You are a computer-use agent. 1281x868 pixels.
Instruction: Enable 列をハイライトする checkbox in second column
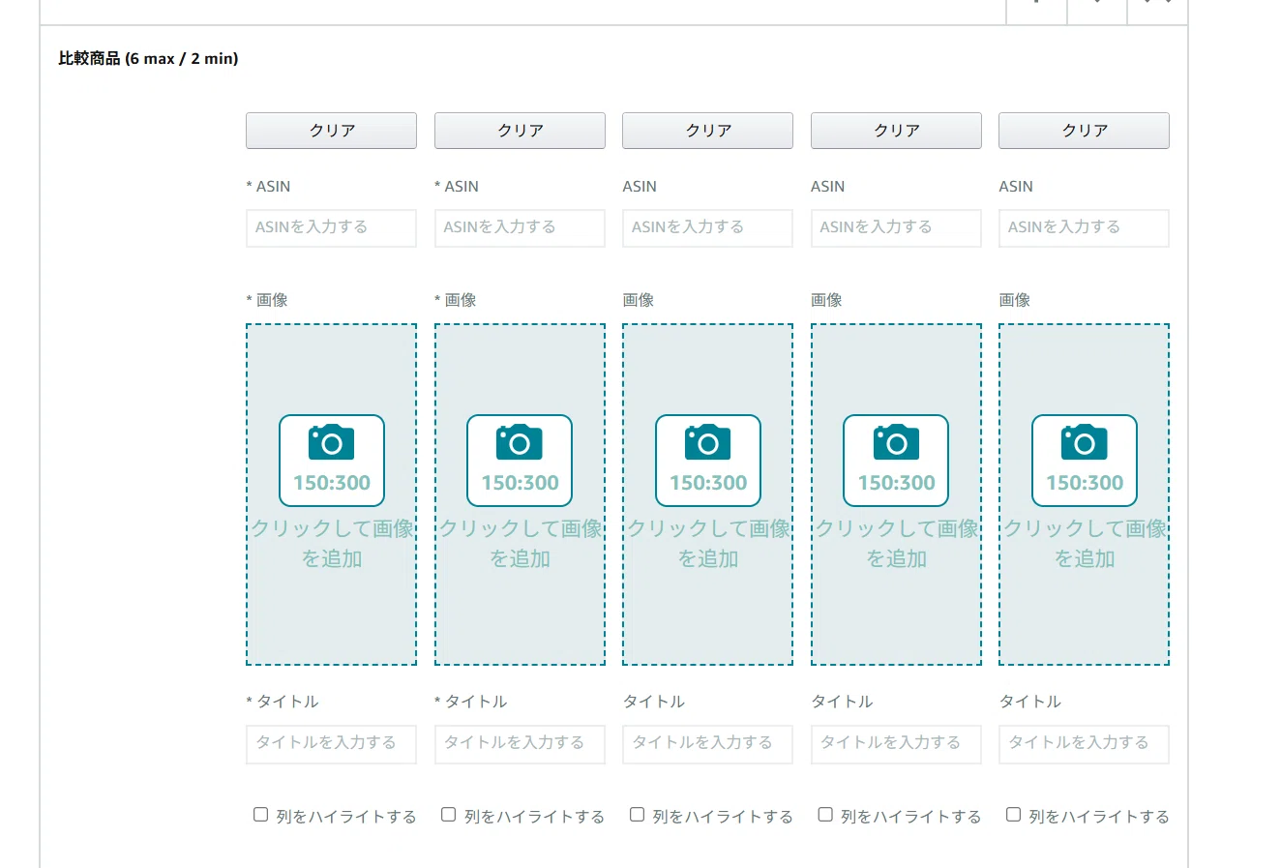449,815
